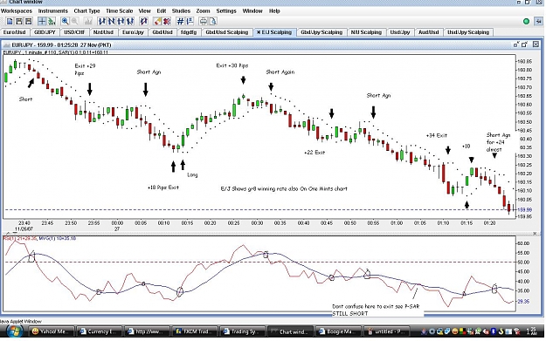The height and width of the screenshot is (341, 546).
Task: Click the second blue chart-type icon
Action: 112,22
